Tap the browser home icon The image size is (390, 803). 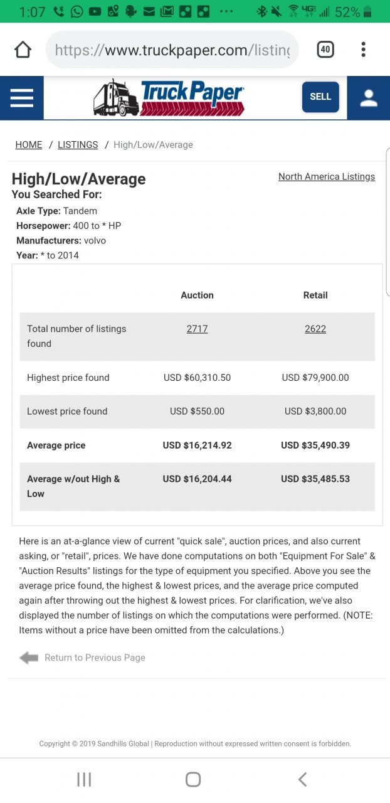[x=23, y=50]
